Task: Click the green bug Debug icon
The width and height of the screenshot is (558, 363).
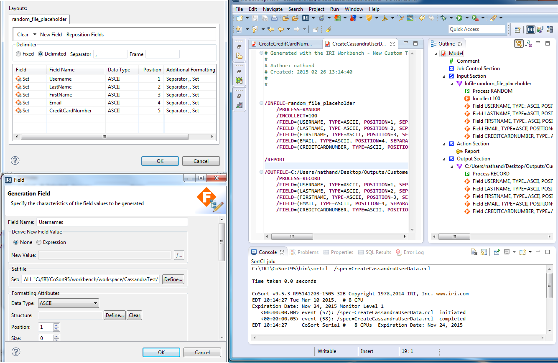Action: [x=443, y=18]
